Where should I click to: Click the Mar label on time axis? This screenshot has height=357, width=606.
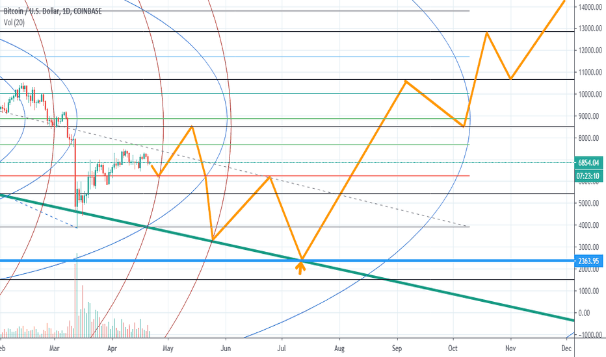tap(55, 349)
